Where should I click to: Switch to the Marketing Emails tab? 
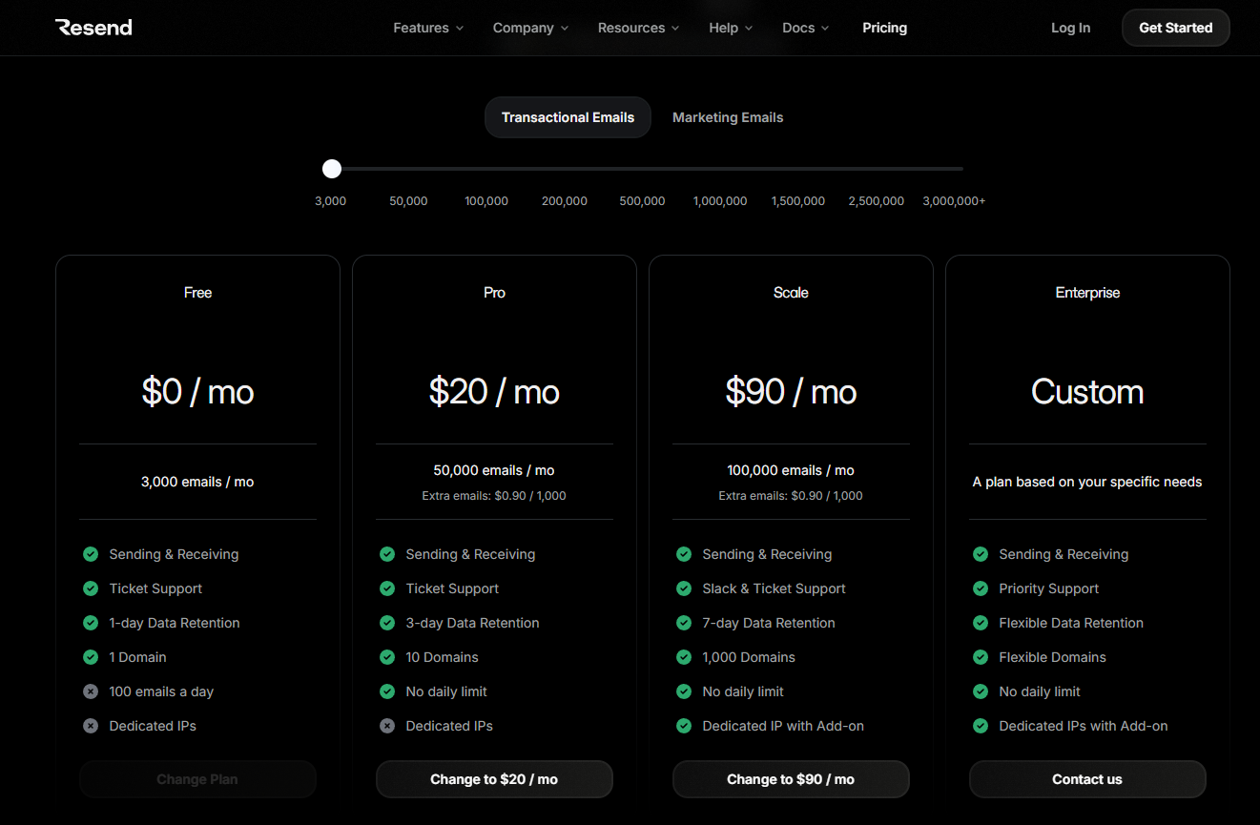[728, 117]
